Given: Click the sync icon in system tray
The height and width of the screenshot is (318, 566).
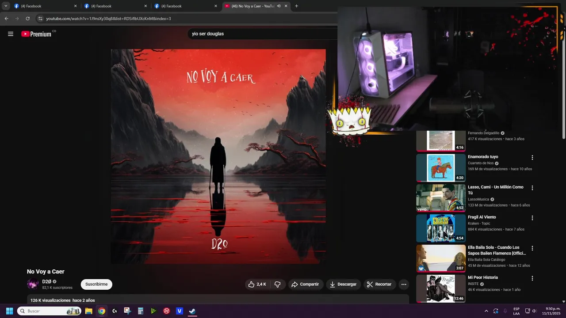Looking at the screenshot, I should (496, 311).
